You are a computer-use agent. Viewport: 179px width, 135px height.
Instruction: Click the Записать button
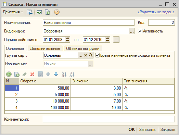point(147,130)
